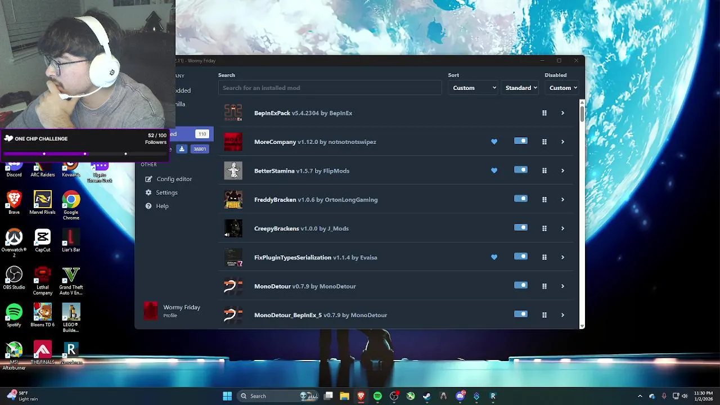This screenshot has width=720, height=405.
Task: Click the BetterStamina donate heart icon
Action: (494, 170)
